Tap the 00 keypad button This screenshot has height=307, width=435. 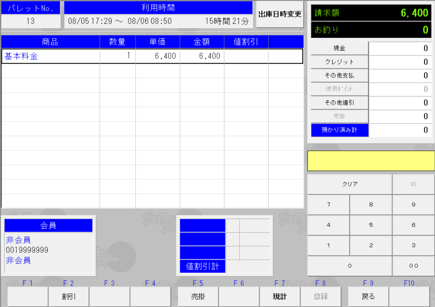tap(414, 266)
